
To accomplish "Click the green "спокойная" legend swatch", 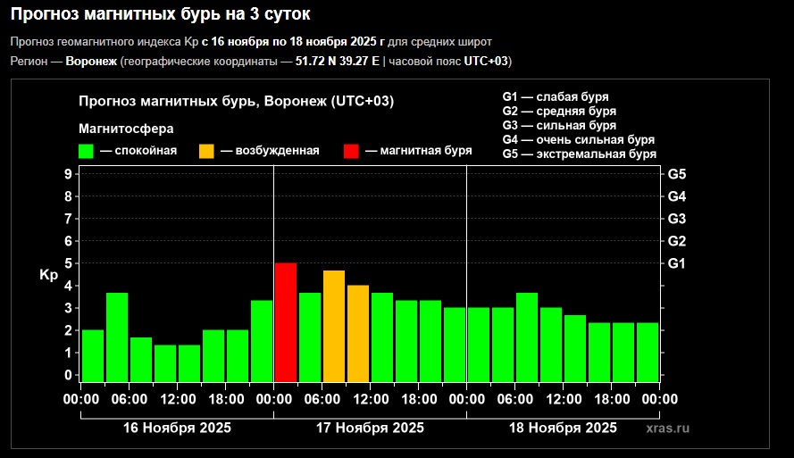I will pos(87,151).
